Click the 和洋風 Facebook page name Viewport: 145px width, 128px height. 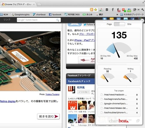[81, 87]
